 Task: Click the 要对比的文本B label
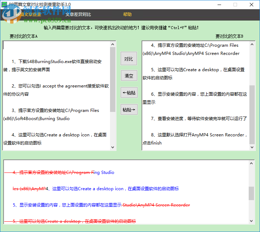pos(229,36)
